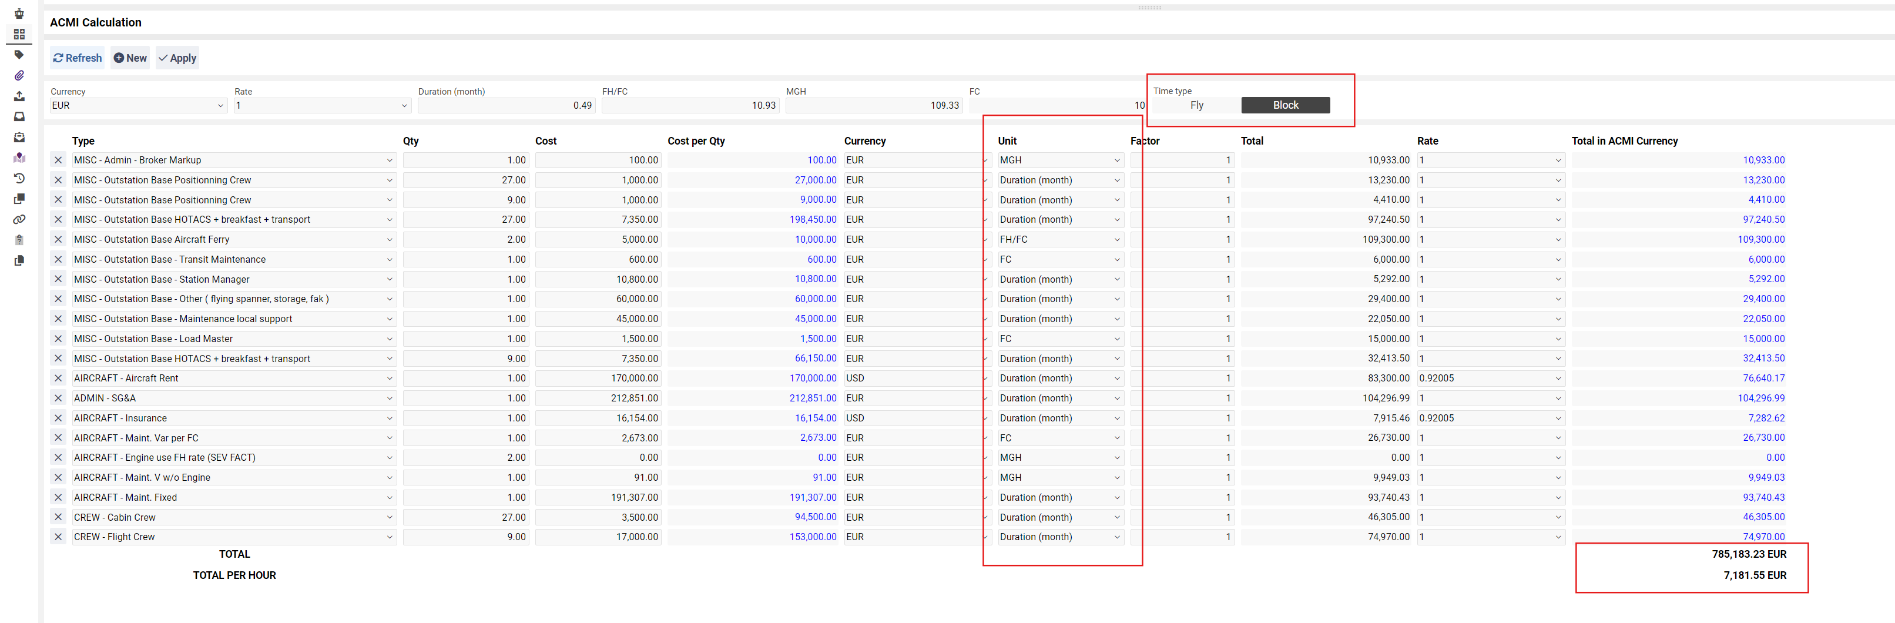Click Cost field of Cabin Crew row

click(598, 517)
